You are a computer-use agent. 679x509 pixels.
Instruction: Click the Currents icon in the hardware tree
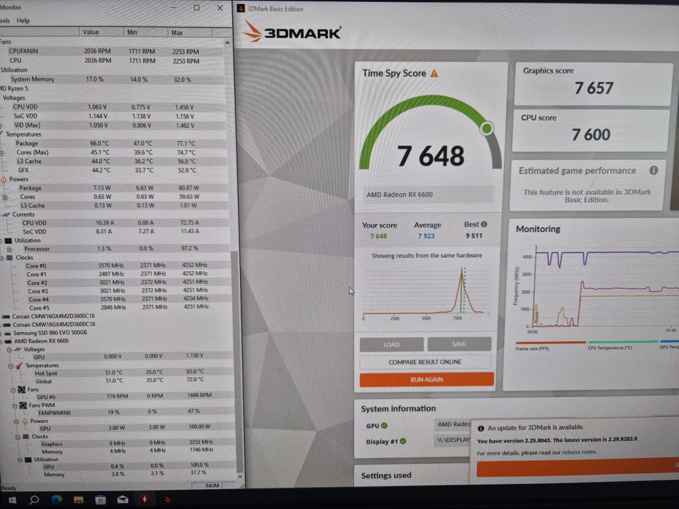(x=6, y=214)
